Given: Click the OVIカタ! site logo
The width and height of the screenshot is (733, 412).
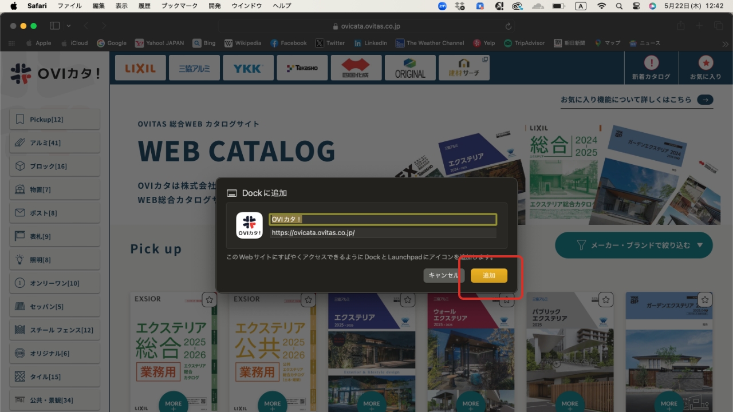Looking at the screenshot, I should point(55,73).
